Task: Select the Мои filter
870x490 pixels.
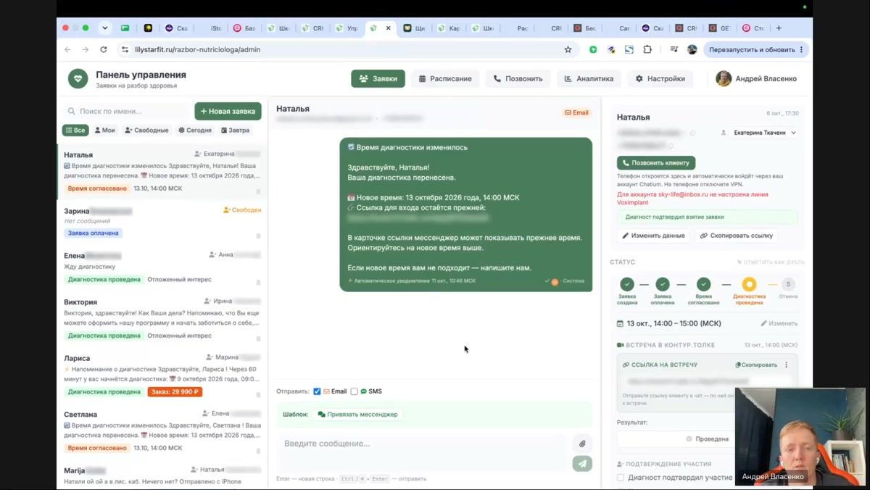Action: click(x=104, y=130)
